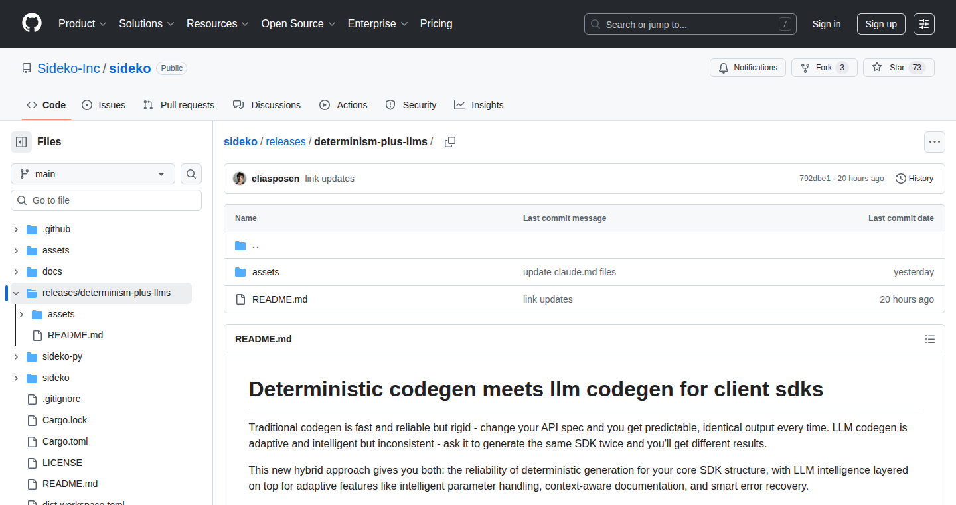
Task: Click the .github folder icon in tree
Action: point(32,229)
